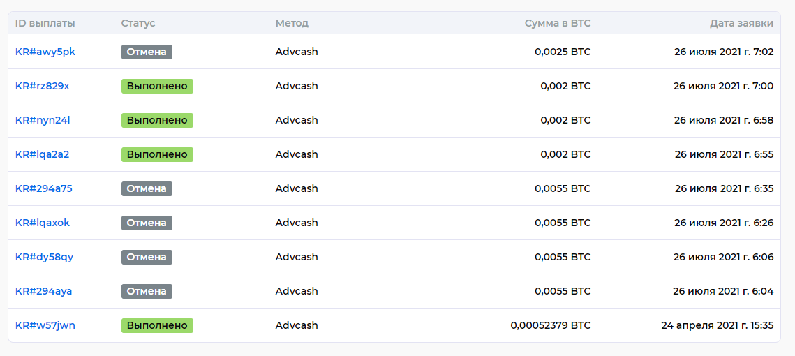Open payout link KR#rz829x
The image size is (795, 356).
[42, 86]
